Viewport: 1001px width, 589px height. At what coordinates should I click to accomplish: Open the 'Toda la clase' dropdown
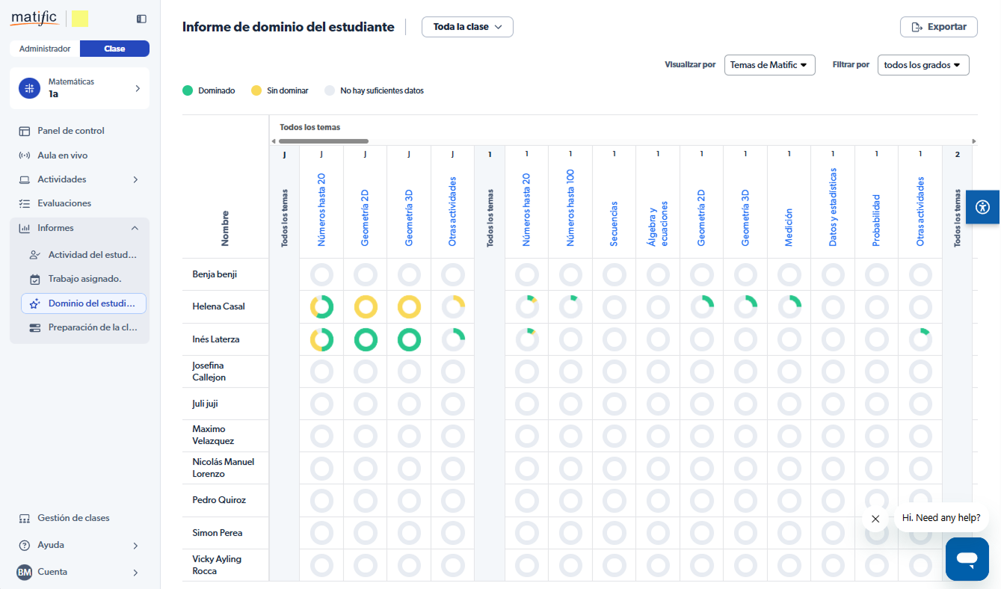point(467,27)
